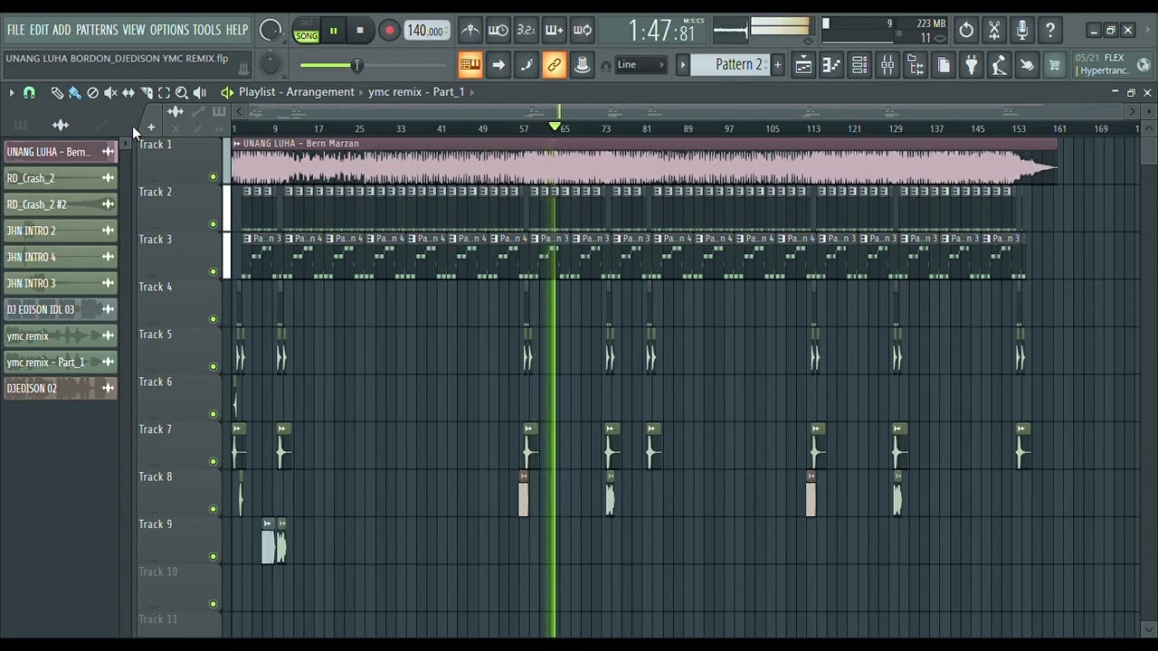The image size is (1158, 651).
Task: Open the FILE menu
Action: (x=16, y=30)
